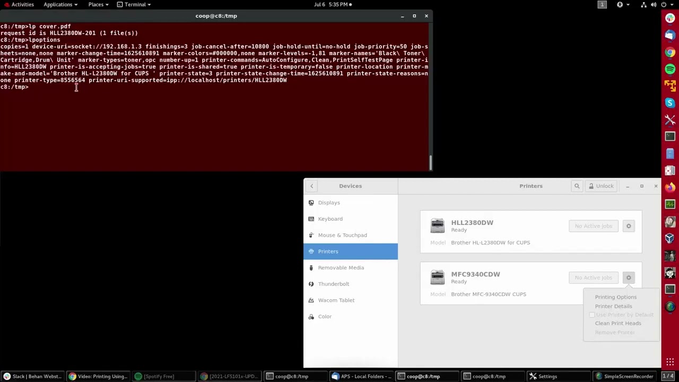Show all applications grid in dock
679x382 pixels.
[670, 363]
